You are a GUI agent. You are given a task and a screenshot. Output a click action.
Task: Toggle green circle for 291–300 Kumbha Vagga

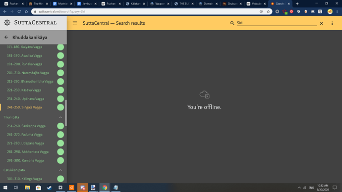click(x=60, y=160)
